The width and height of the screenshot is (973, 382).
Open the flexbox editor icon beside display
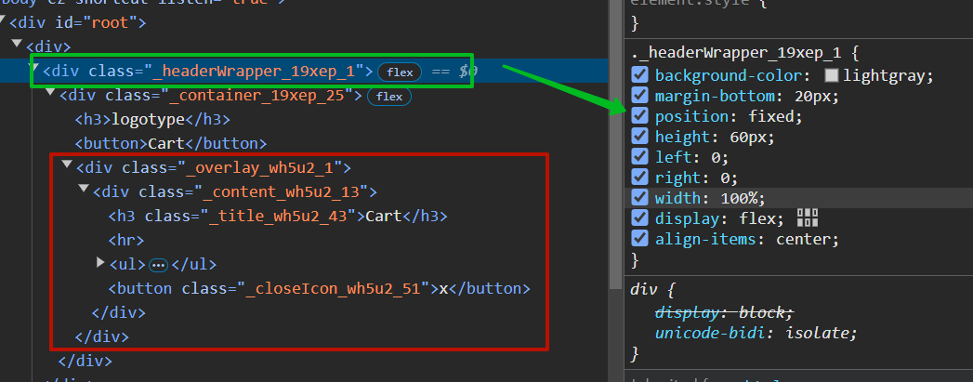(x=808, y=219)
